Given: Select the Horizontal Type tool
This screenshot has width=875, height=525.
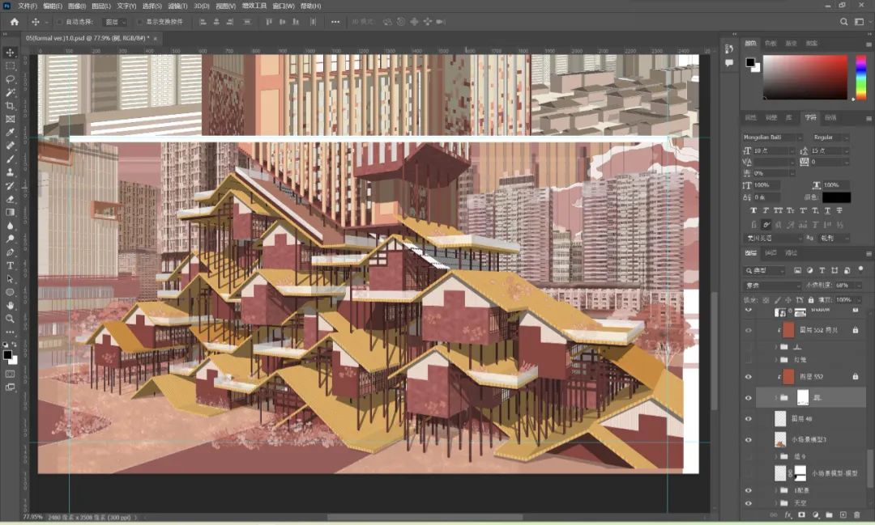Looking at the screenshot, I should [x=10, y=266].
